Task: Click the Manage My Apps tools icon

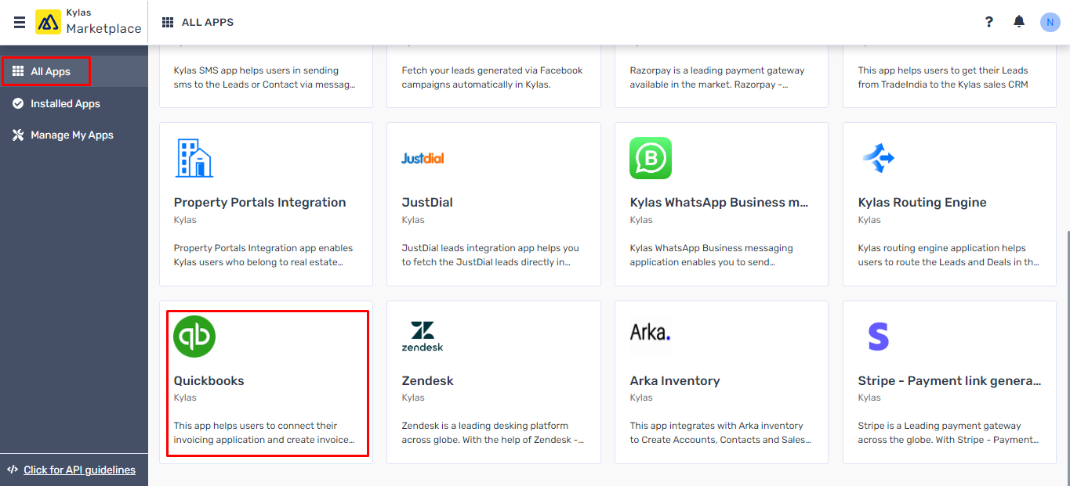Action: pyautogui.click(x=18, y=135)
